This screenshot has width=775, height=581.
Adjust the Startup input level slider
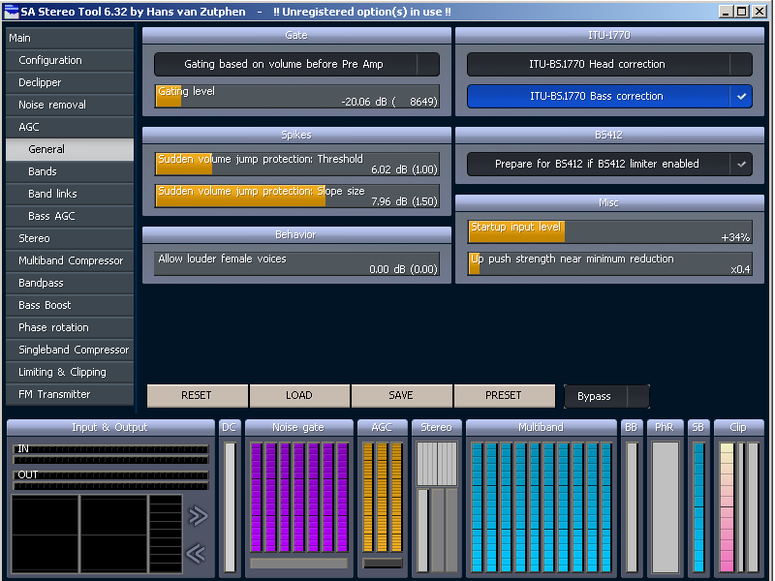[609, 231]
